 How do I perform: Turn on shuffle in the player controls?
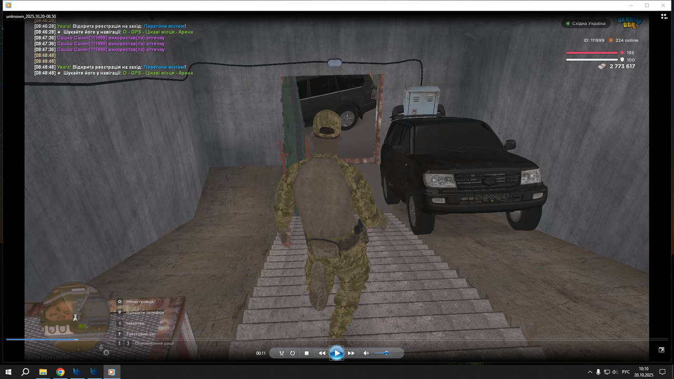coord(281,353)
